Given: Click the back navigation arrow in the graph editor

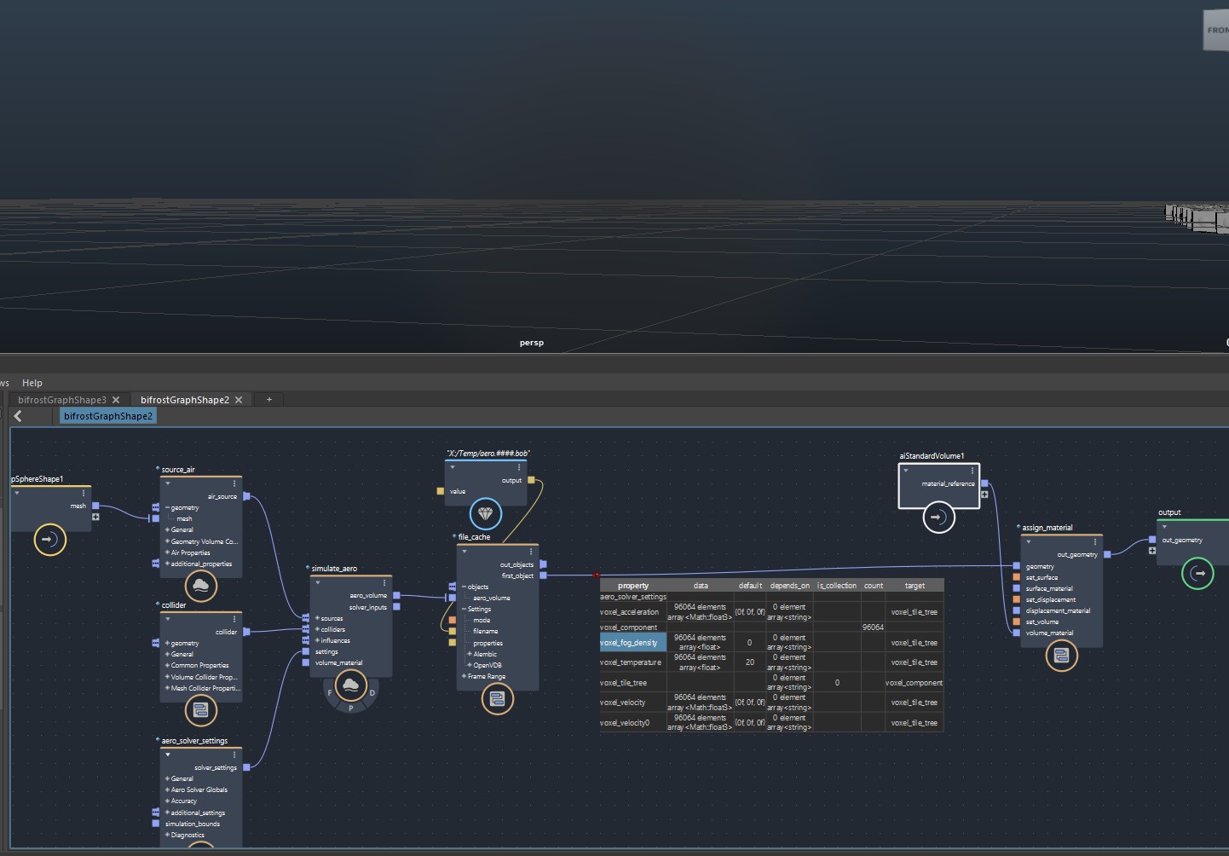Looking at the screenshot, I should point(18,416).
